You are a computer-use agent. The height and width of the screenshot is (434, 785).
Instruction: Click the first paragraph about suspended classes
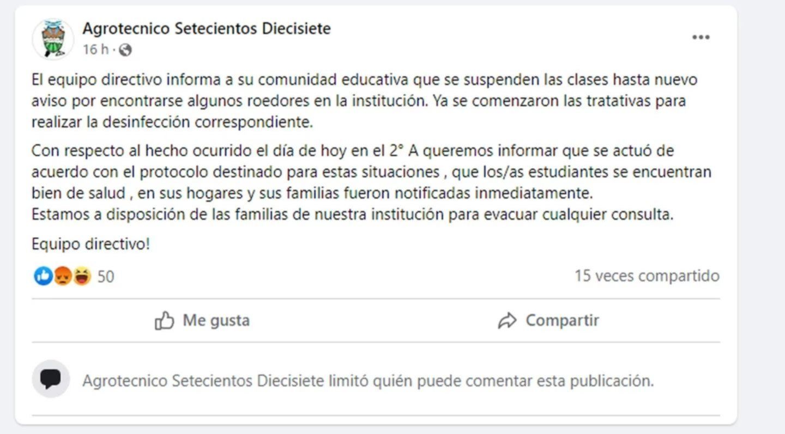pos(365,101)
